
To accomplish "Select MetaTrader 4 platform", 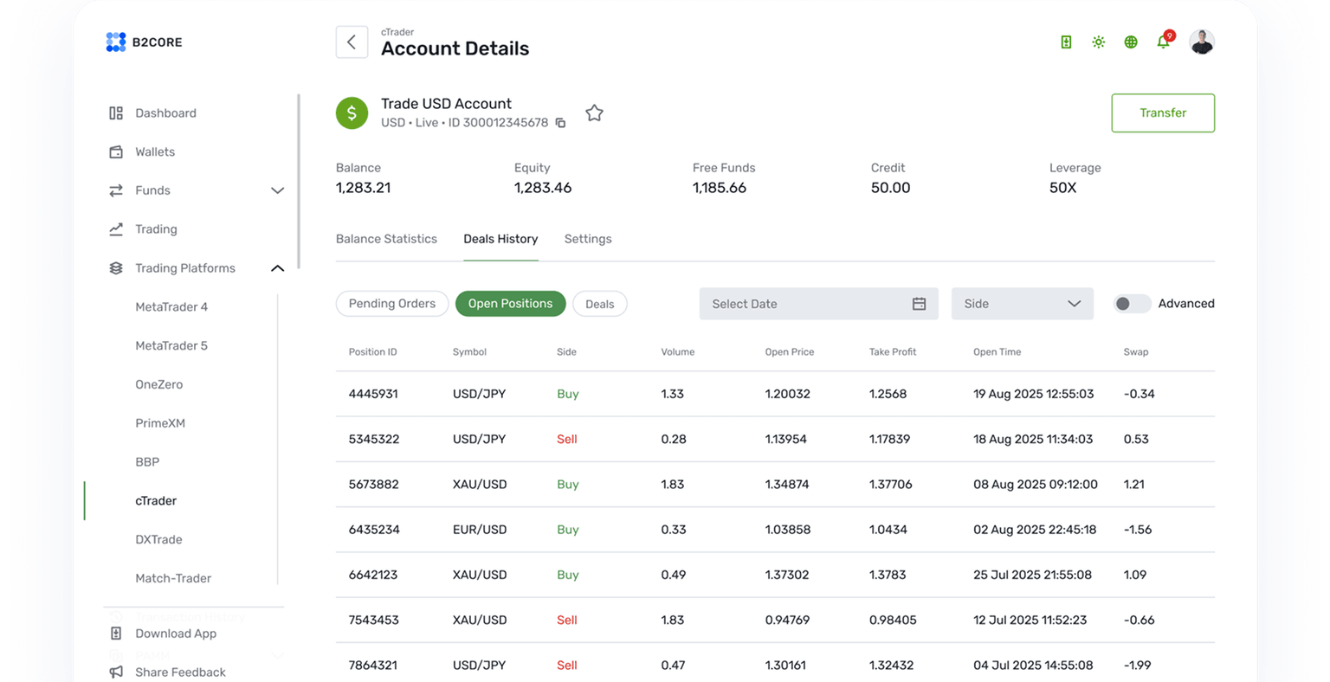I will (171, 306).
